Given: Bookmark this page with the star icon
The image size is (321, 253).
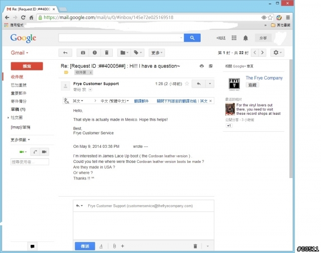Looking at the screenshot, I should 270,18.
